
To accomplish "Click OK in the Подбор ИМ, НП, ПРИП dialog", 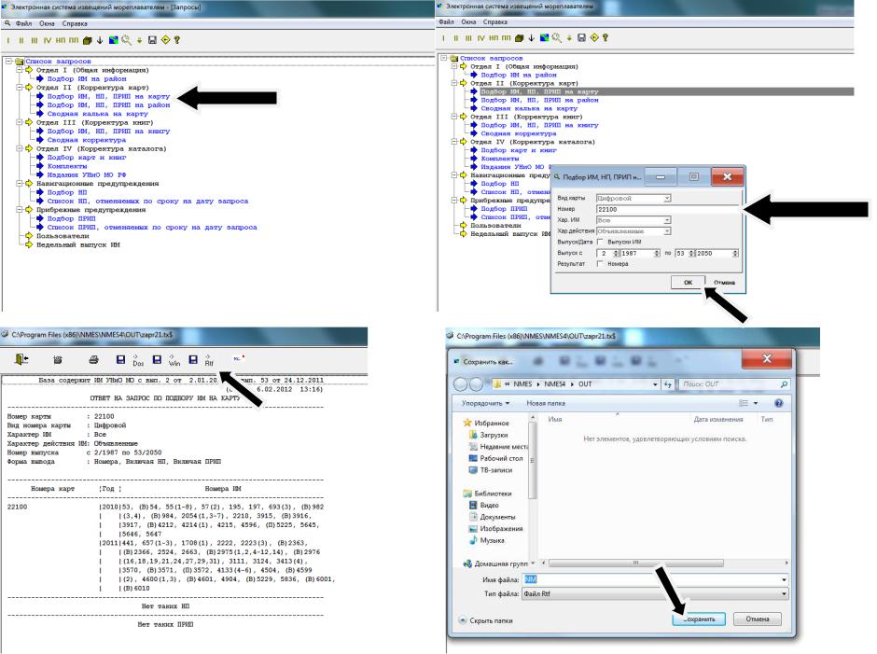I will (688, 283).
